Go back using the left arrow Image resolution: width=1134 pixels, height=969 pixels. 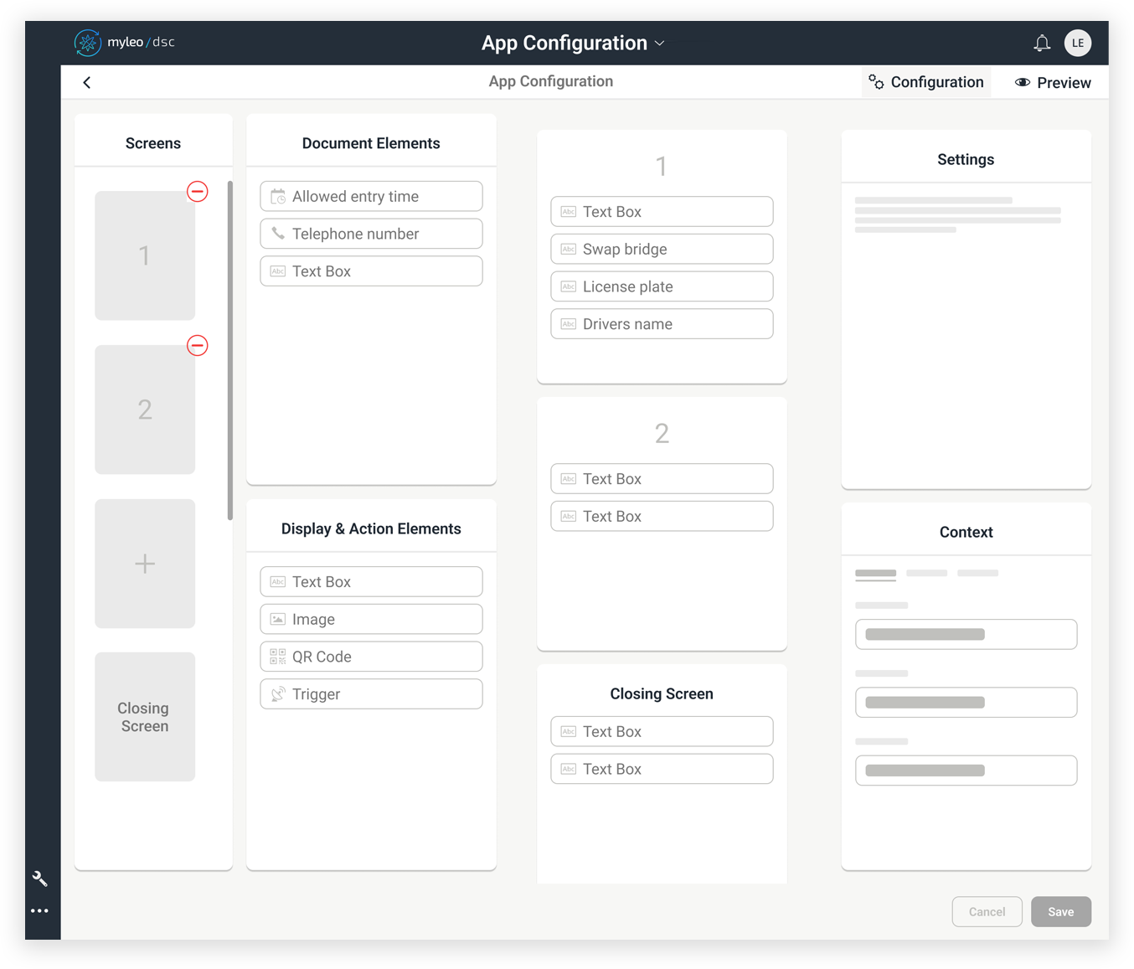click(87, 82)
